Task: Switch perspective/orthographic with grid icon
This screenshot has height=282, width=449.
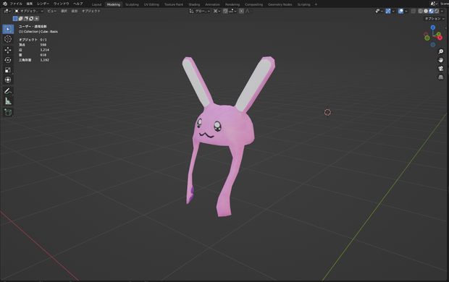Action: coord(441,77)
